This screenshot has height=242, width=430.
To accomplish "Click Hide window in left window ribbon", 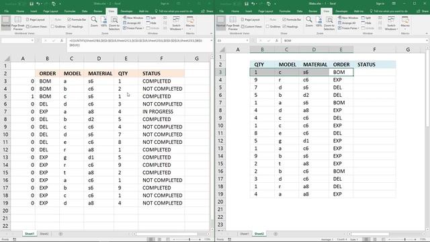I will [151, 23].
